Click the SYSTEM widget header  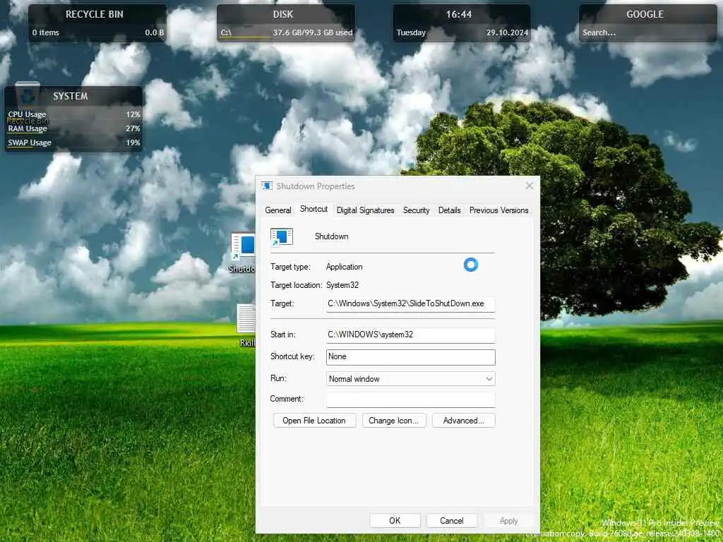(71, 96)
